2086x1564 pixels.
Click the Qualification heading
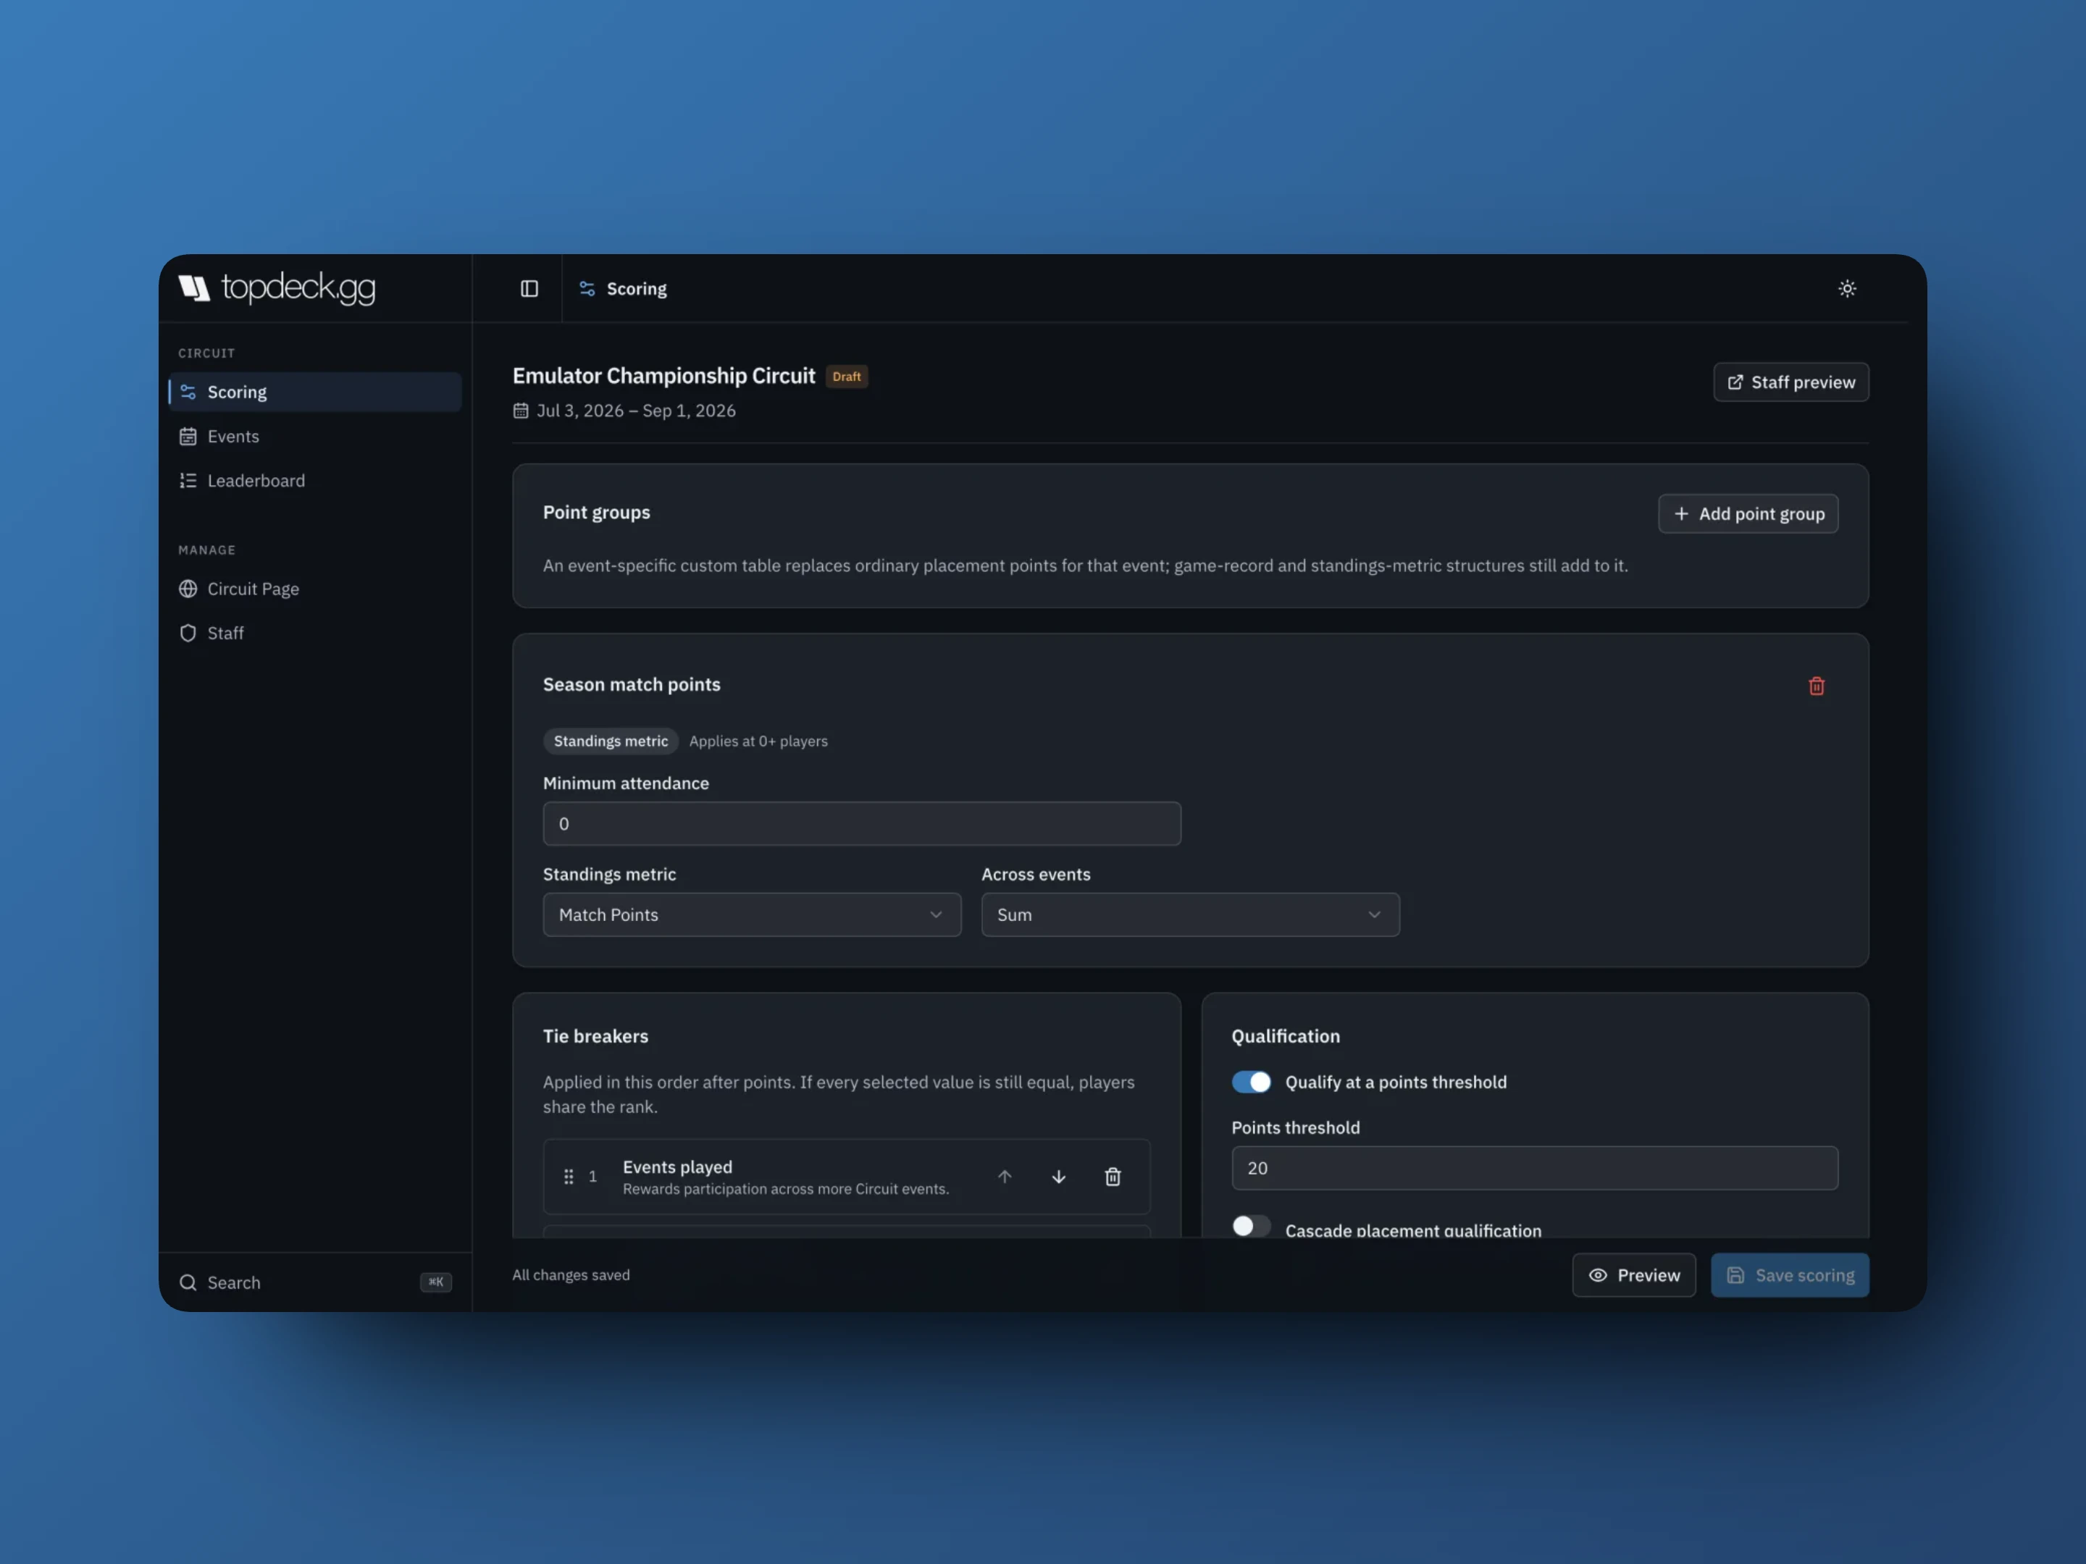[1286, 1036]
